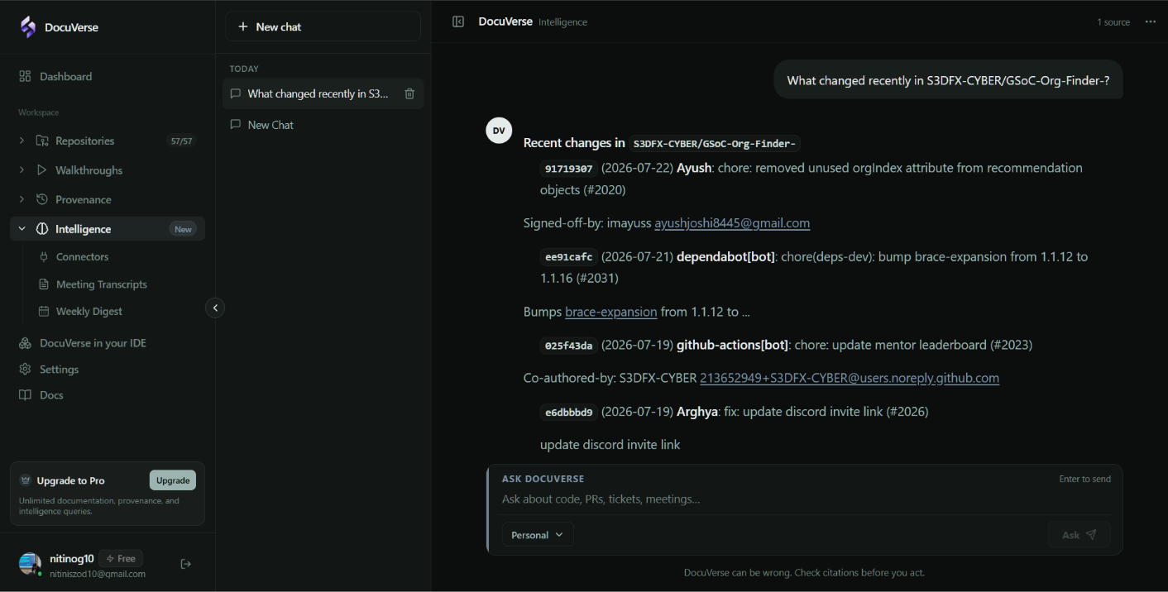This screenshot has width=1168, height=592.
Task: Click commit hash 025f43da
Action: 569,346
